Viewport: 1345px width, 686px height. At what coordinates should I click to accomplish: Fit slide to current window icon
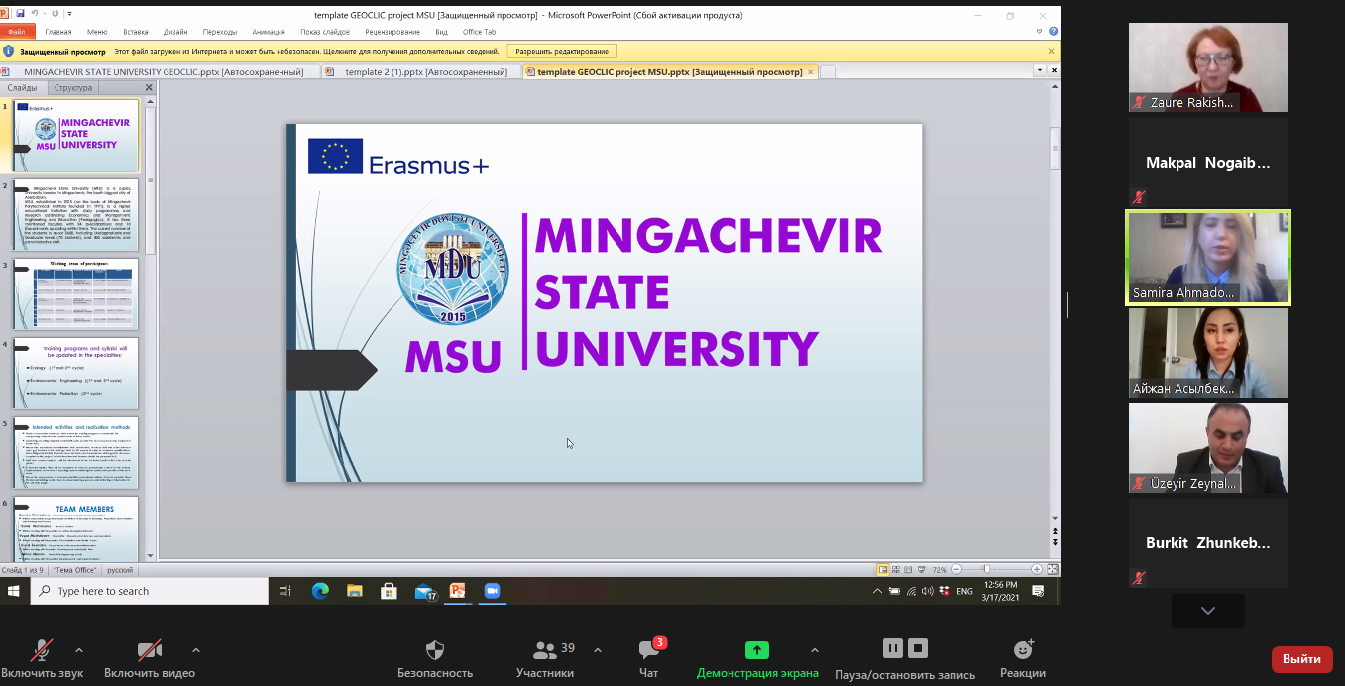(1053, 570)
